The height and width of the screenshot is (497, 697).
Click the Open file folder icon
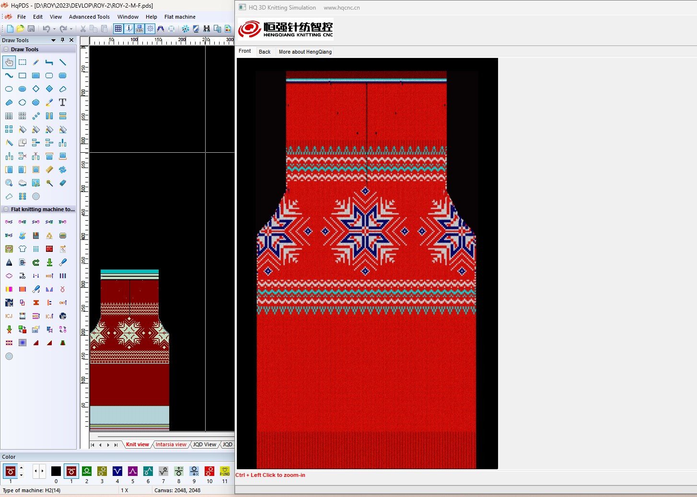[20, 29]
